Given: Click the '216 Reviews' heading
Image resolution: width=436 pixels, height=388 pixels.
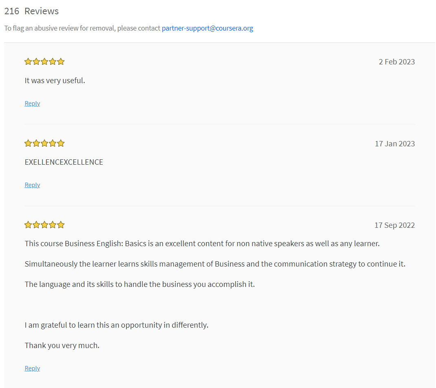Looking at the screenshot, I should point(31,11).
